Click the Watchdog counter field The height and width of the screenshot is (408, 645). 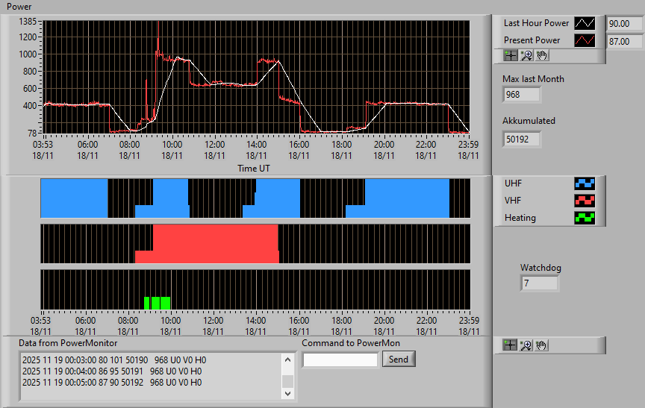(x=539, y=283)
